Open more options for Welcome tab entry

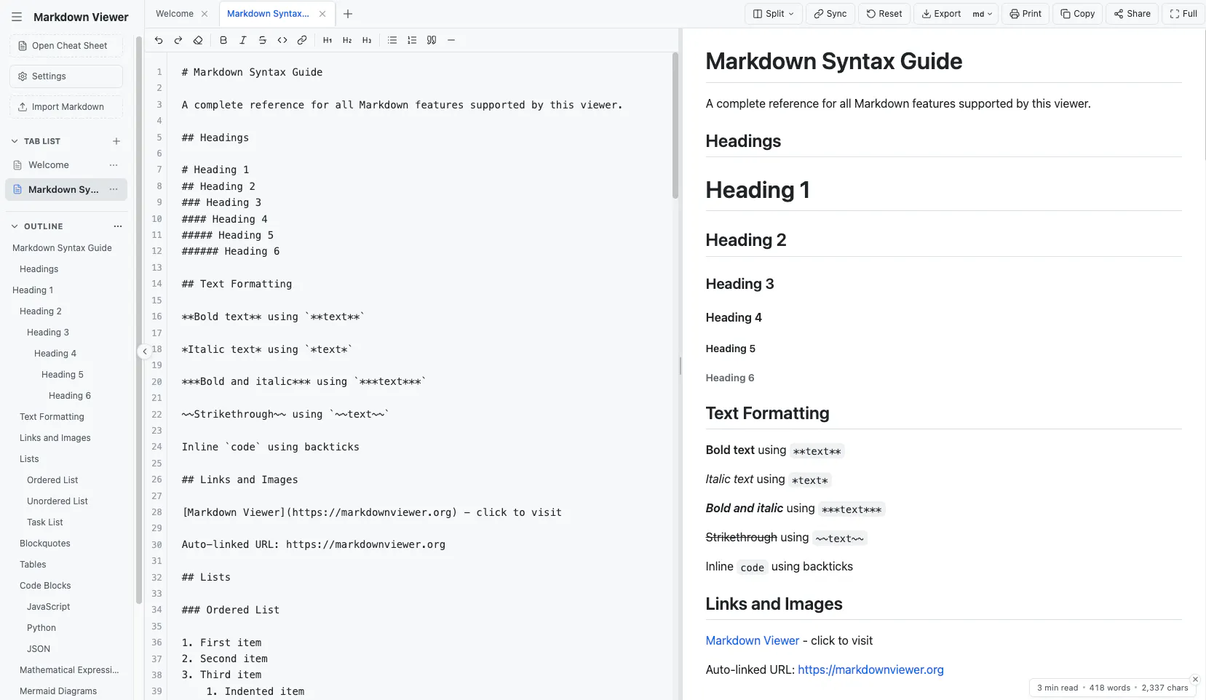point(114,165)
